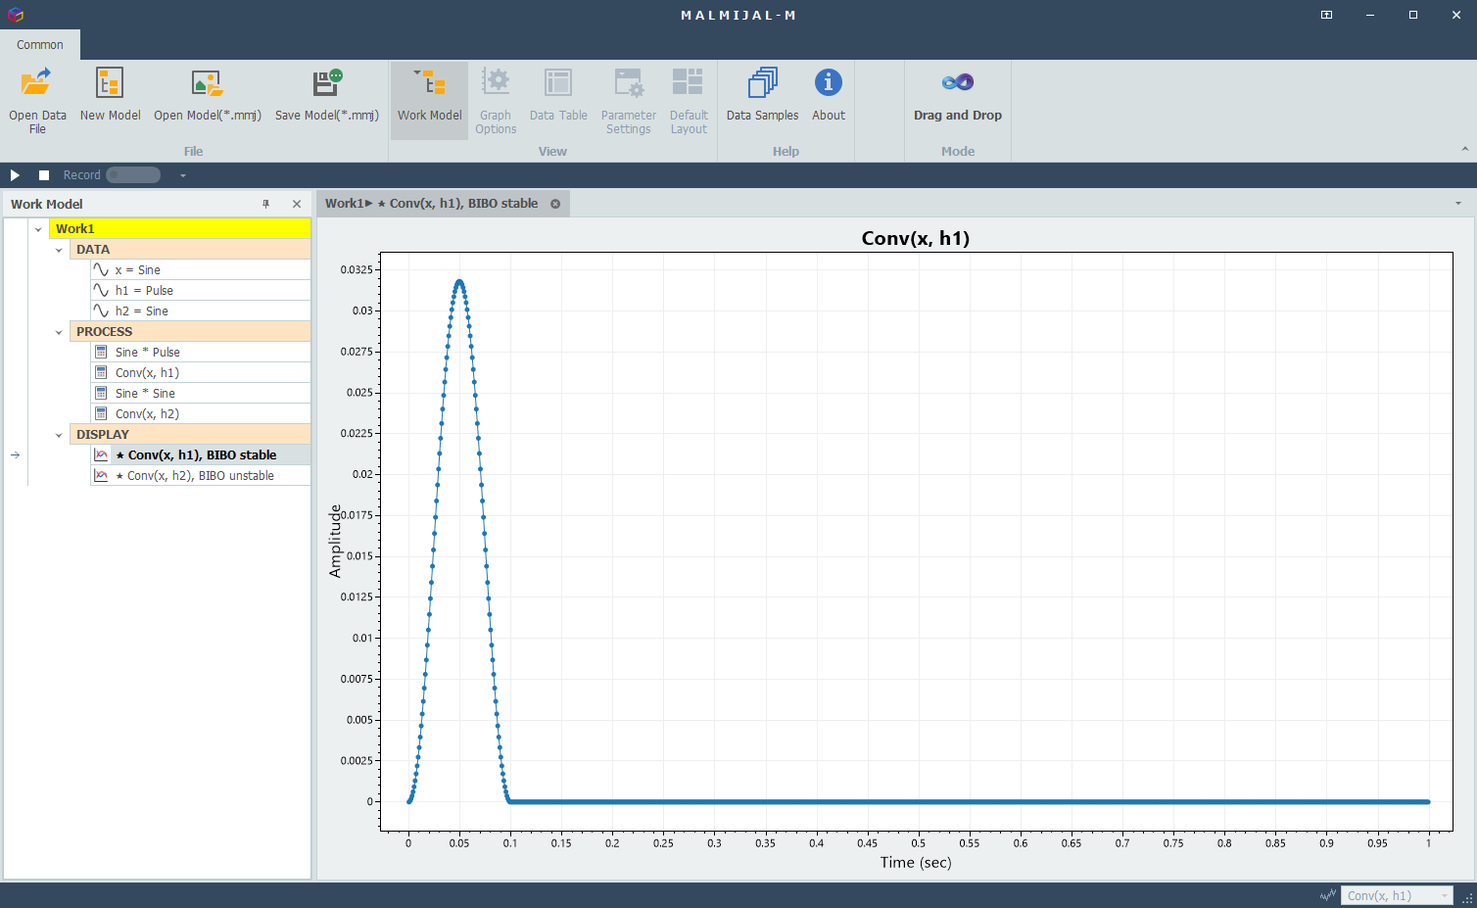The width and height of the screenshot is (1477, 908).
Task: Click the DISPLAY group header
Action: [191, 435]
